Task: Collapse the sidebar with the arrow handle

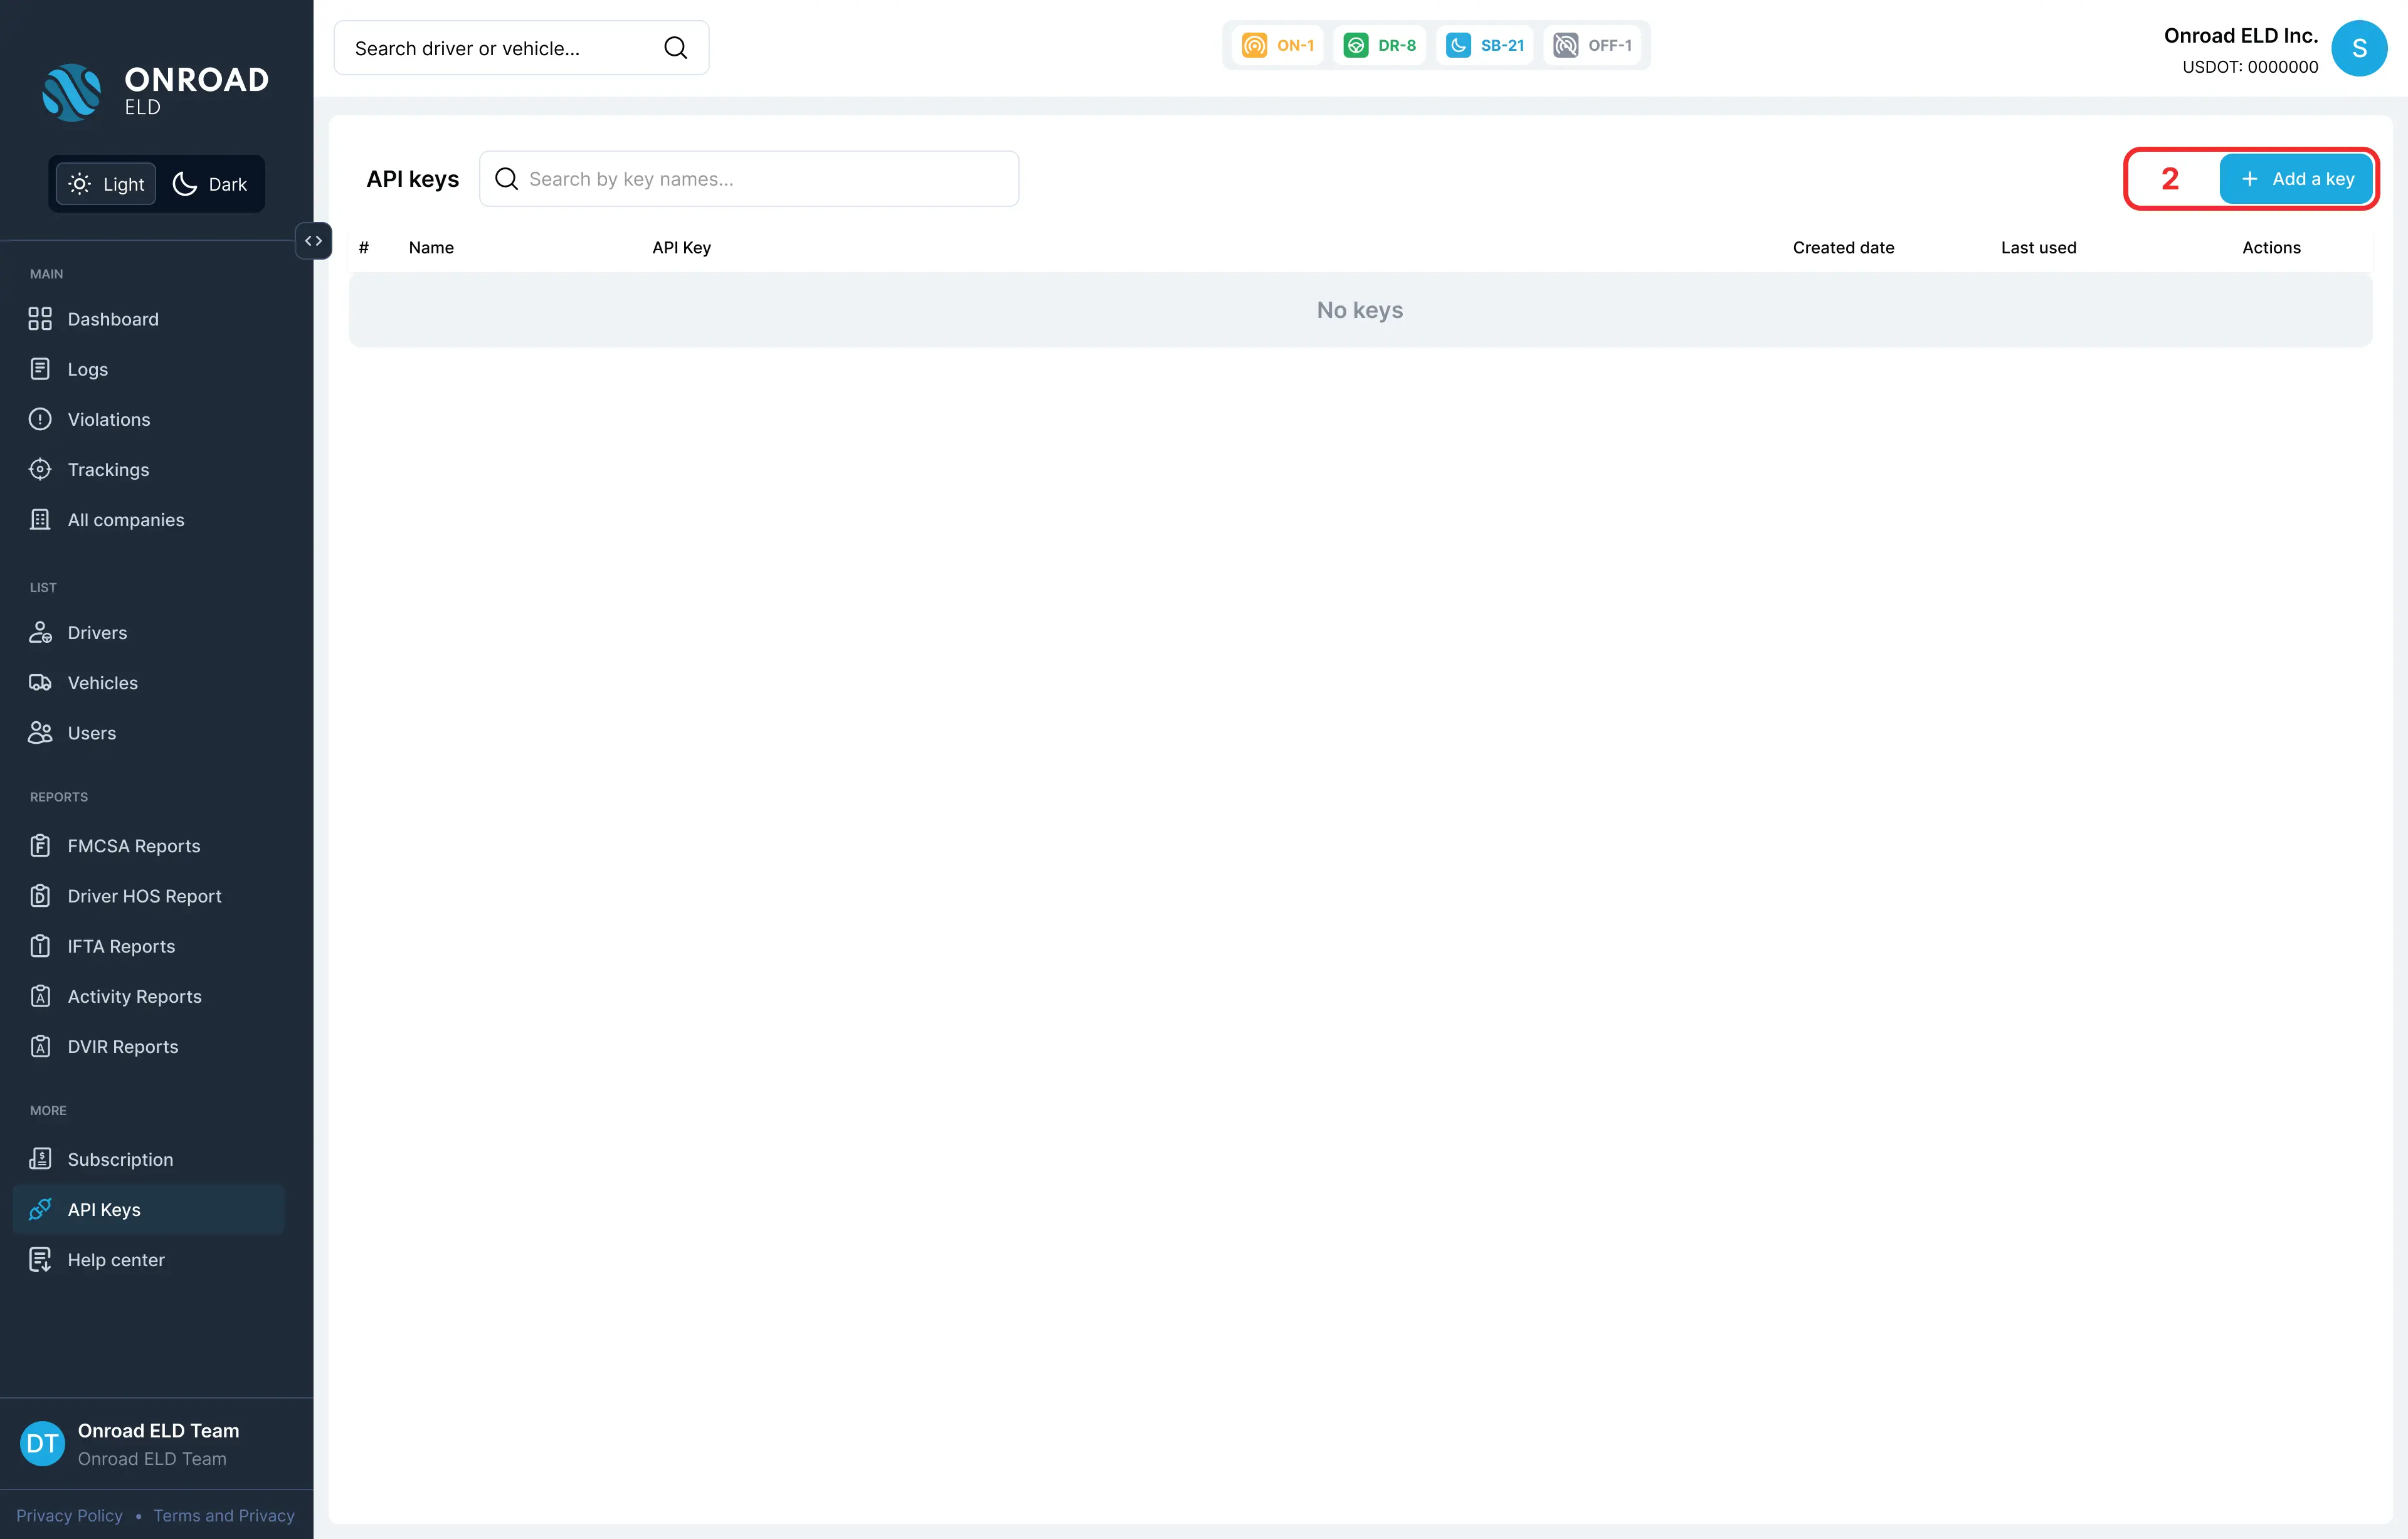Action: [314, 241]
